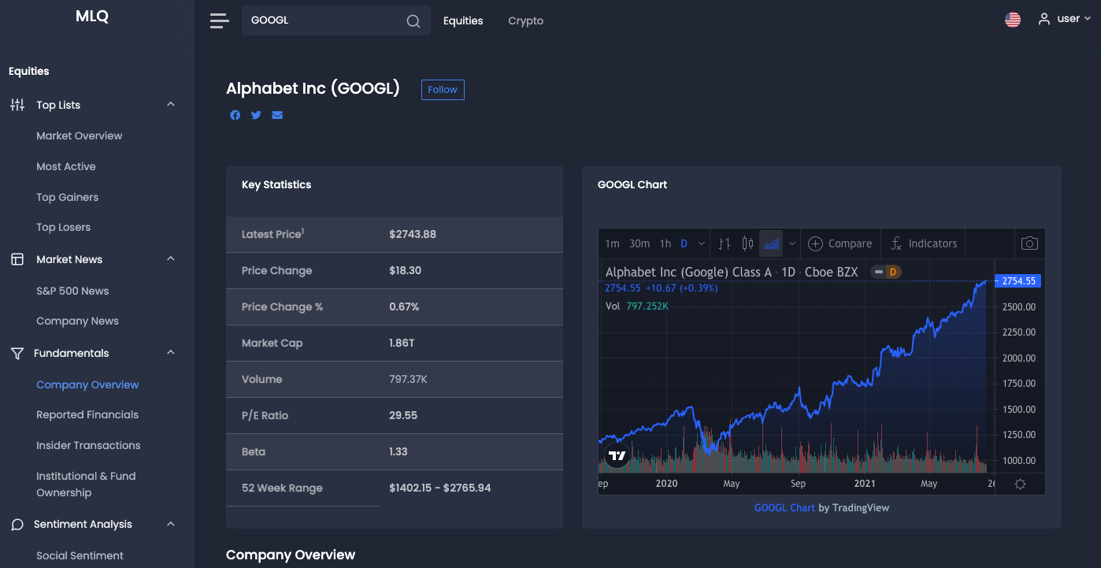The height and width of the screenshot is (568, 1101).
Task: Click the Compare plus circle icon
Action: click(816, 243)
